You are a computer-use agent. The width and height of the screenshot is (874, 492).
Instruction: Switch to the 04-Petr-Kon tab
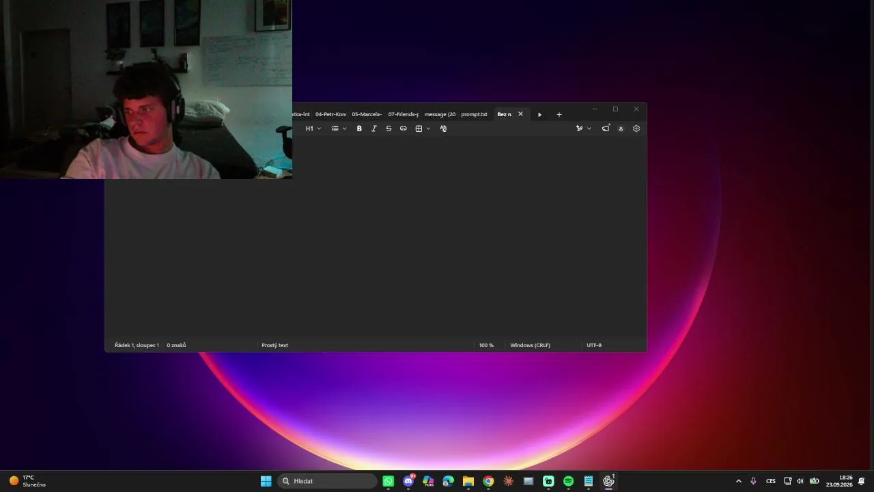[x=330, y=114]
